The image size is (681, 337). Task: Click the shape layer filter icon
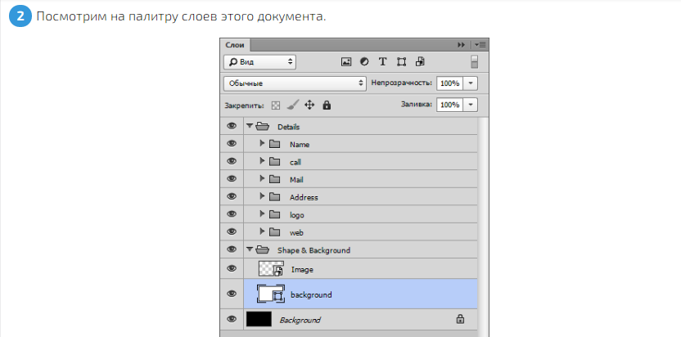click(x=401, y=61)
